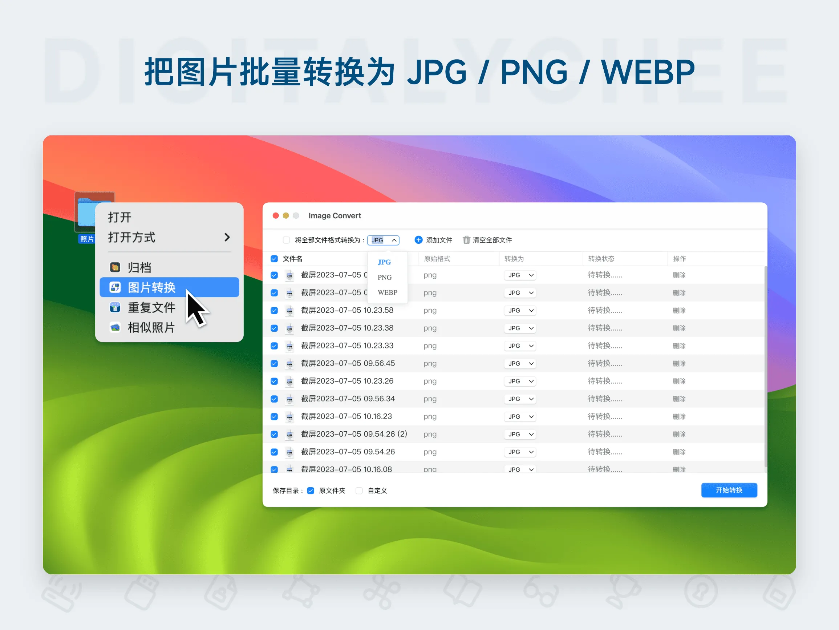Click the add files plus icon

click(419, 240)
